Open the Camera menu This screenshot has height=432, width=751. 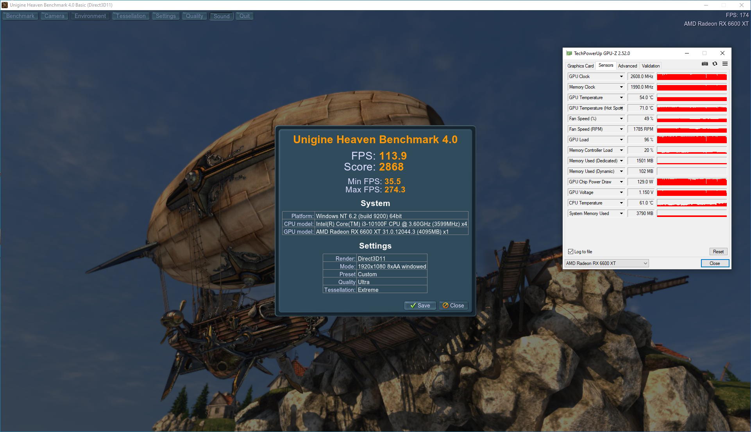tap(54, 16)
